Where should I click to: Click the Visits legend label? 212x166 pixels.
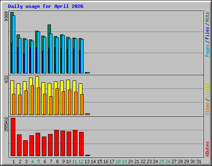tap(207, 90)
